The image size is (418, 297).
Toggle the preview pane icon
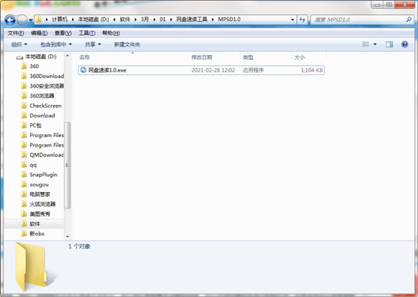click(x=389, y=45)
